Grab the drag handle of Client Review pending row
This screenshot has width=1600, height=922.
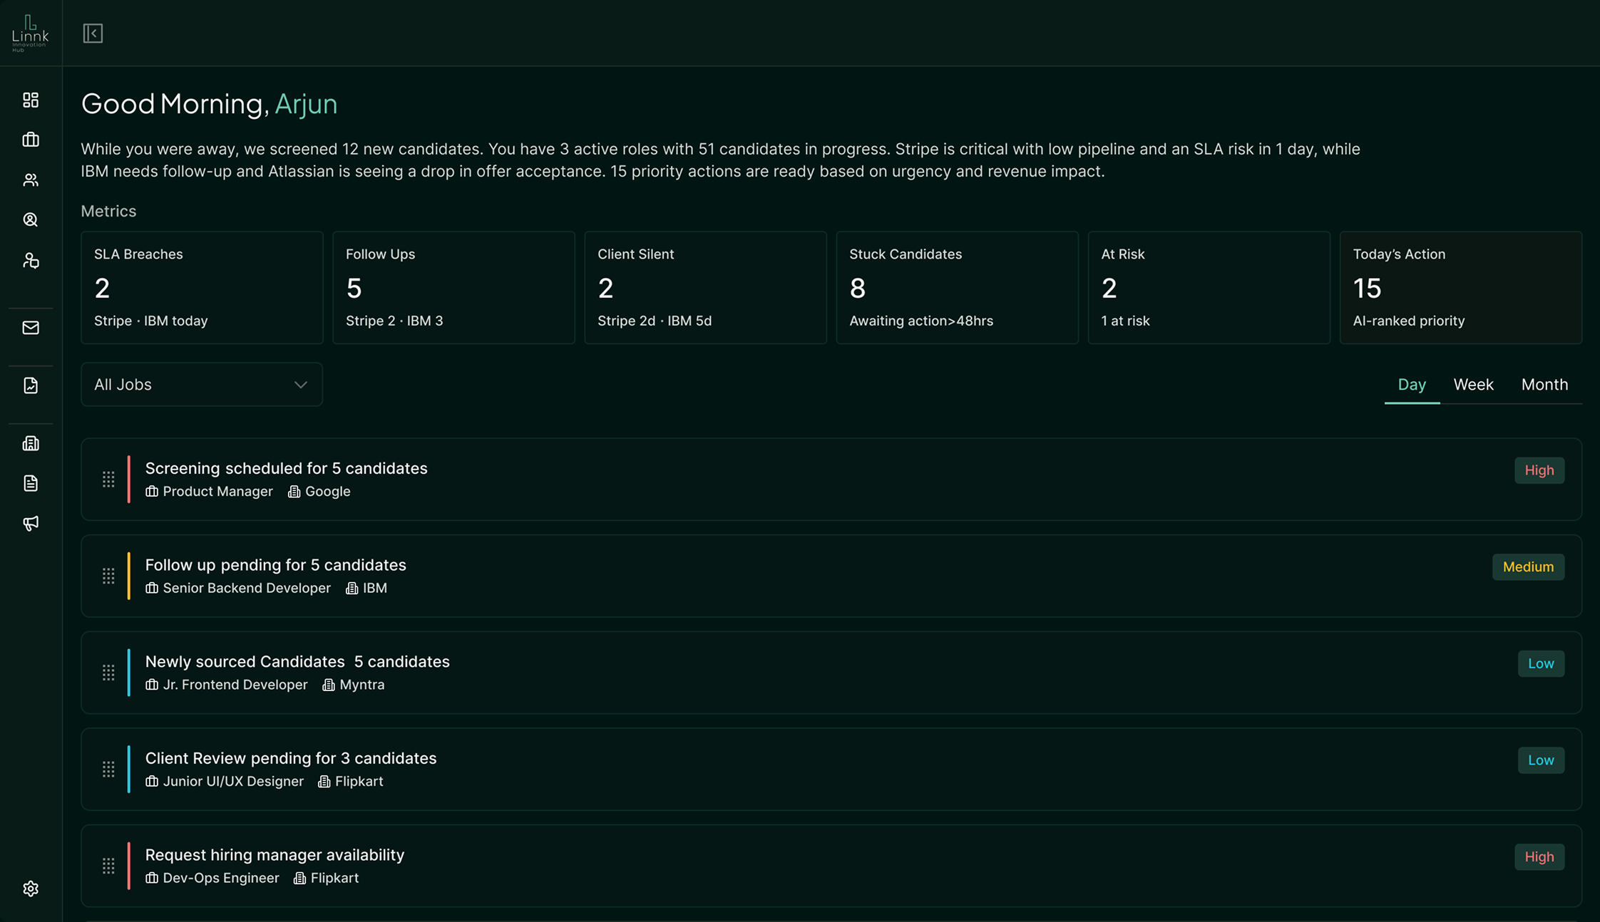tap(108, 769)
